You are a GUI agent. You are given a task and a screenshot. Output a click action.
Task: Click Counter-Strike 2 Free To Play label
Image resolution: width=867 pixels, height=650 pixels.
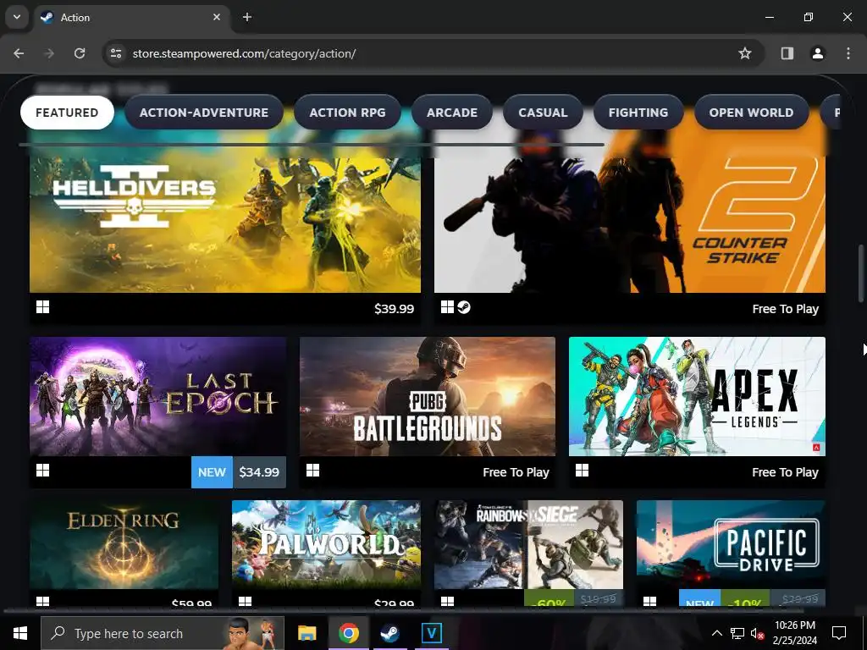785,309
